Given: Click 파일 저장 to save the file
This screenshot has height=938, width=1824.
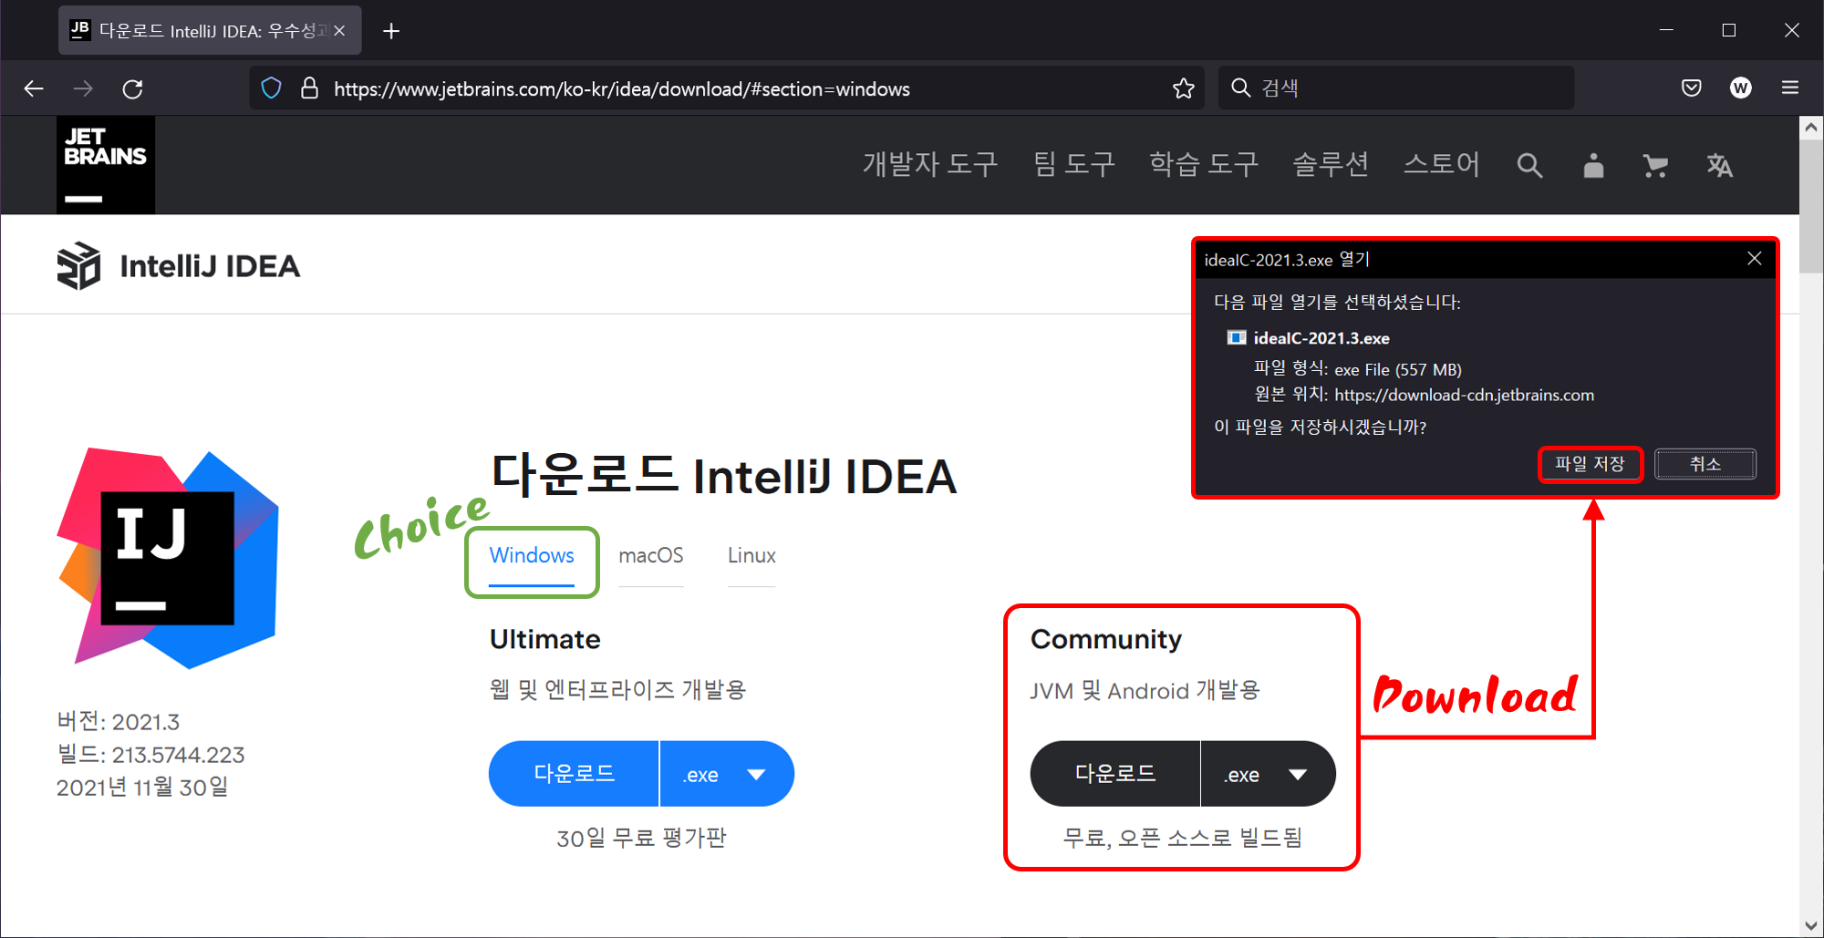Looking at the screenshot, I should click(1590, 464).
